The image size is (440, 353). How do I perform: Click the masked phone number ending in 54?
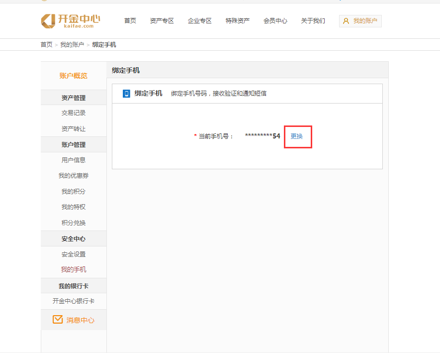[x=263, y=136]
